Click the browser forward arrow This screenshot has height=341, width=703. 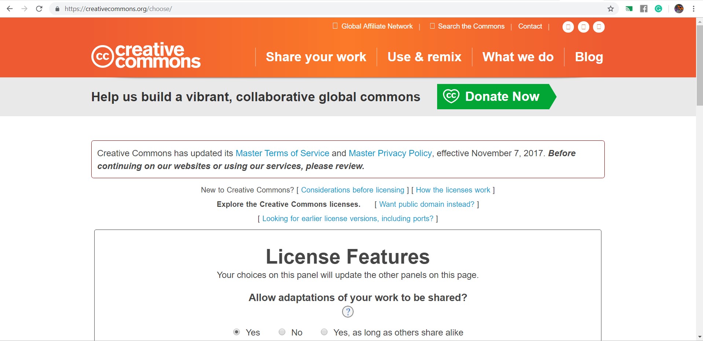pos(25,9)
